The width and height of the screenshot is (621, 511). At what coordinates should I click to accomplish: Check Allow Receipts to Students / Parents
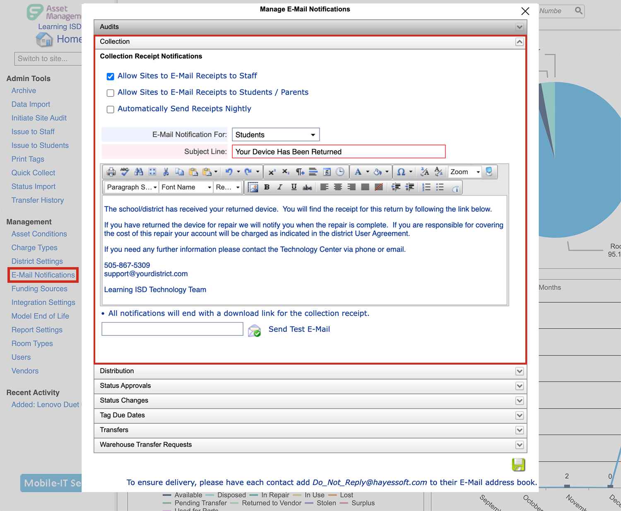point(110,93)
